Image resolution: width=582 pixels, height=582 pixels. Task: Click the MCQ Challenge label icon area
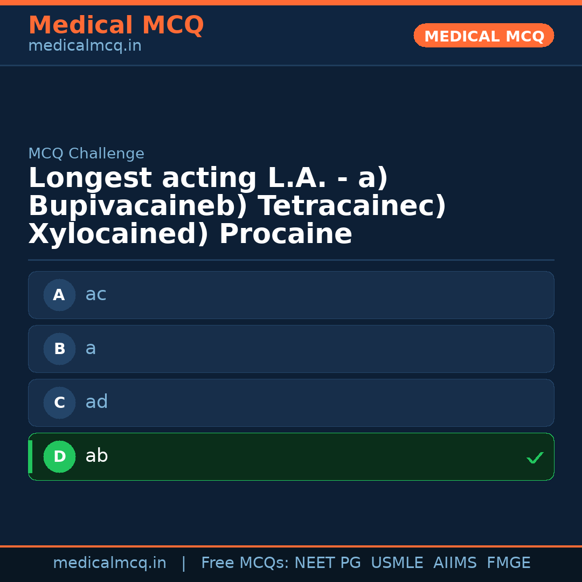point(86,154)
